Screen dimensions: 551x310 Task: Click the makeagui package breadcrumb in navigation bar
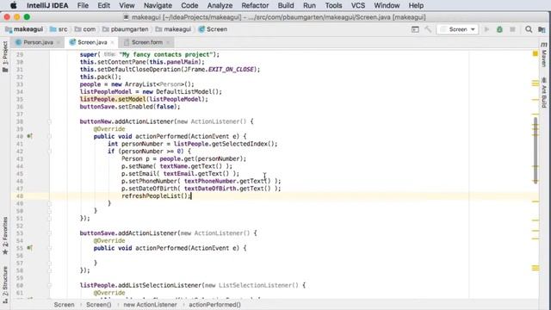point(173,29)
